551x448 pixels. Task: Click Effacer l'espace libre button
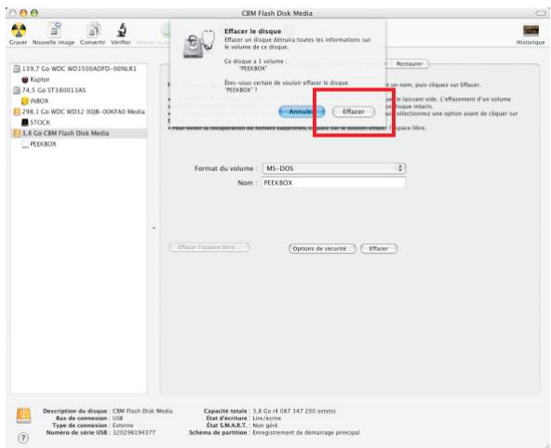209,247
